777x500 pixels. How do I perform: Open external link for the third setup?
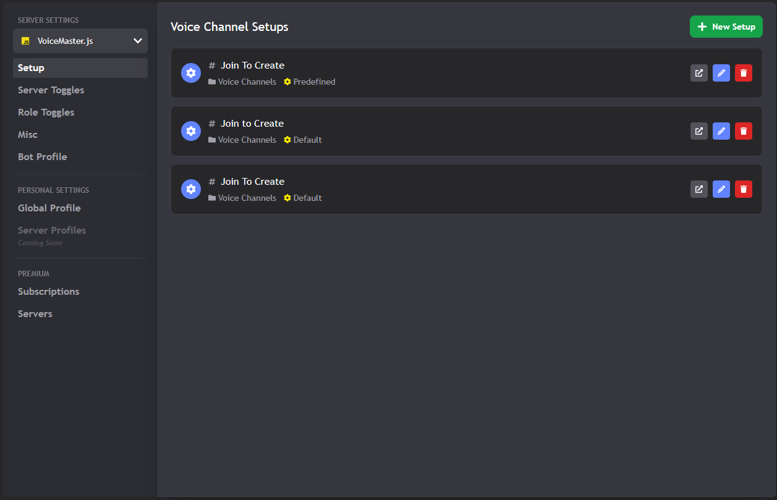pos(699,189)
